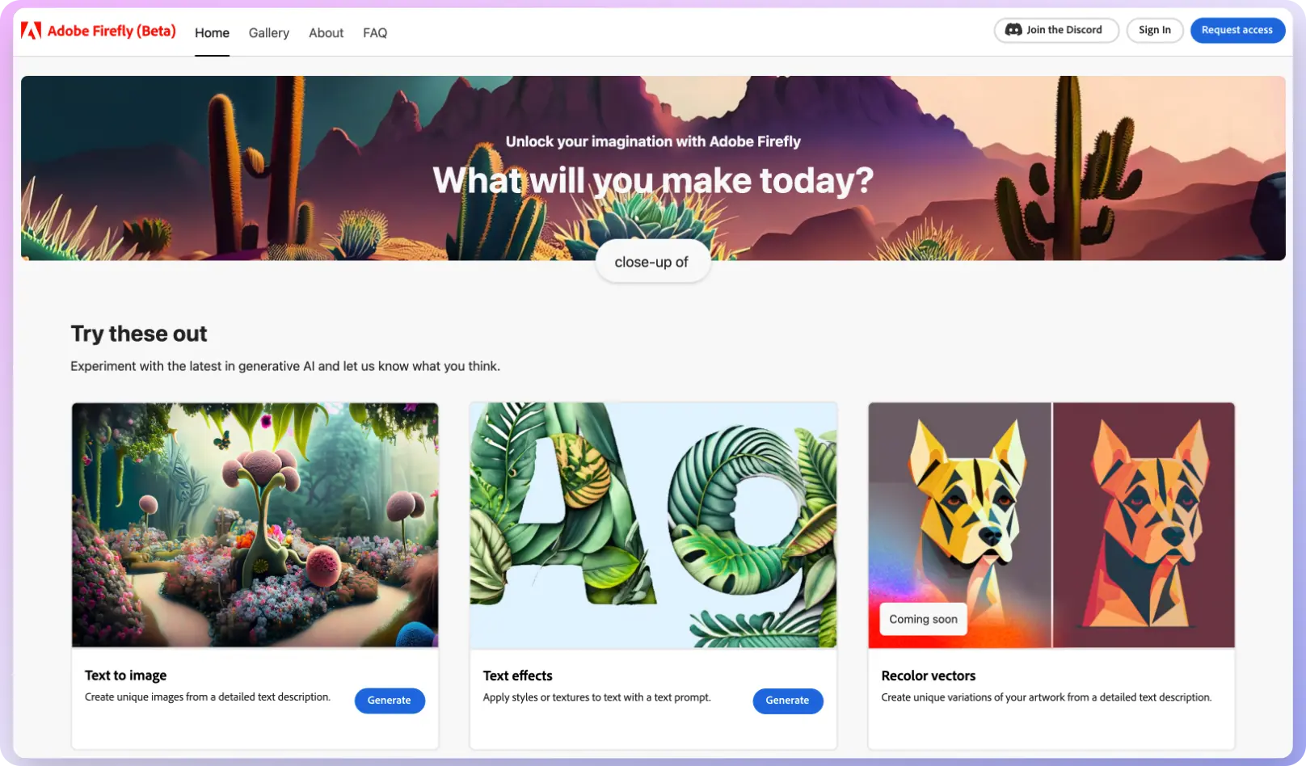Image resolution: width=1306 pixels, height=766 pixels.
Task: Click the 'close-up of' prompt field
Action: pos(652,262)
